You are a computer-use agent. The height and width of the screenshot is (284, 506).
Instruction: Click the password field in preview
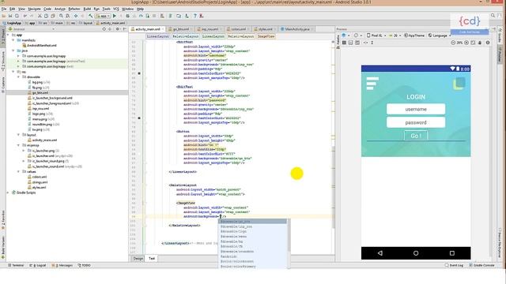pos(416,122)
